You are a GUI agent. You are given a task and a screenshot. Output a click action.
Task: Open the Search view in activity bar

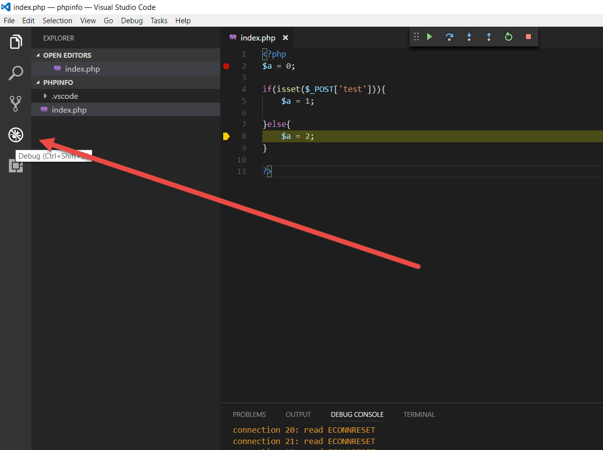[16, 73]
